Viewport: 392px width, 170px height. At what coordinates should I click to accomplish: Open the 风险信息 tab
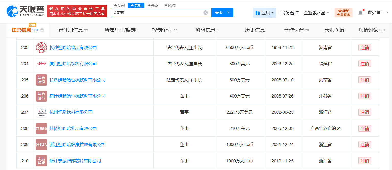pos(207,30)
